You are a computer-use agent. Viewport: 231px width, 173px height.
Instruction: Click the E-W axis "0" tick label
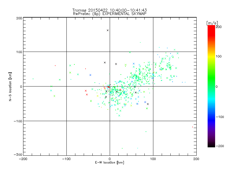pyautogui.click(x=110, y=159)
